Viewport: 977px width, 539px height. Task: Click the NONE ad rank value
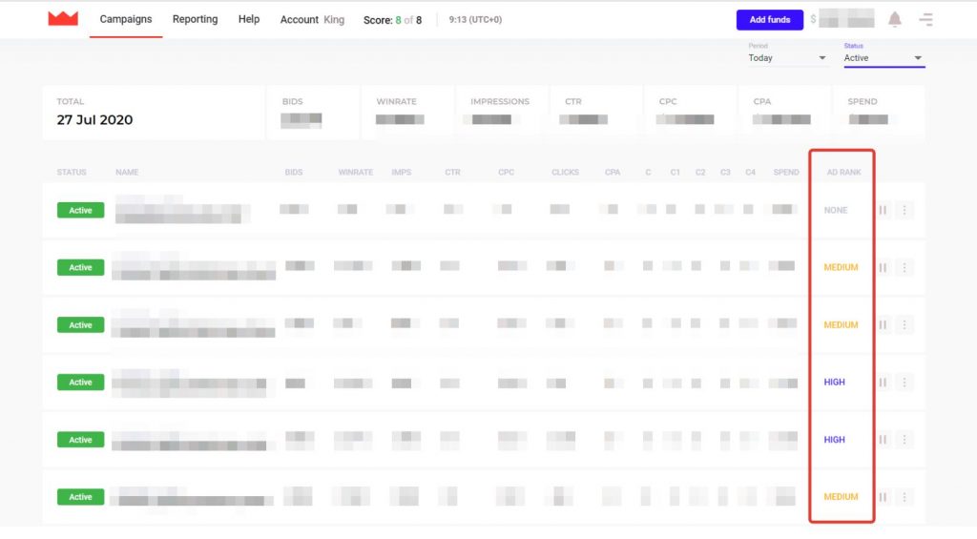coord(836,210)
